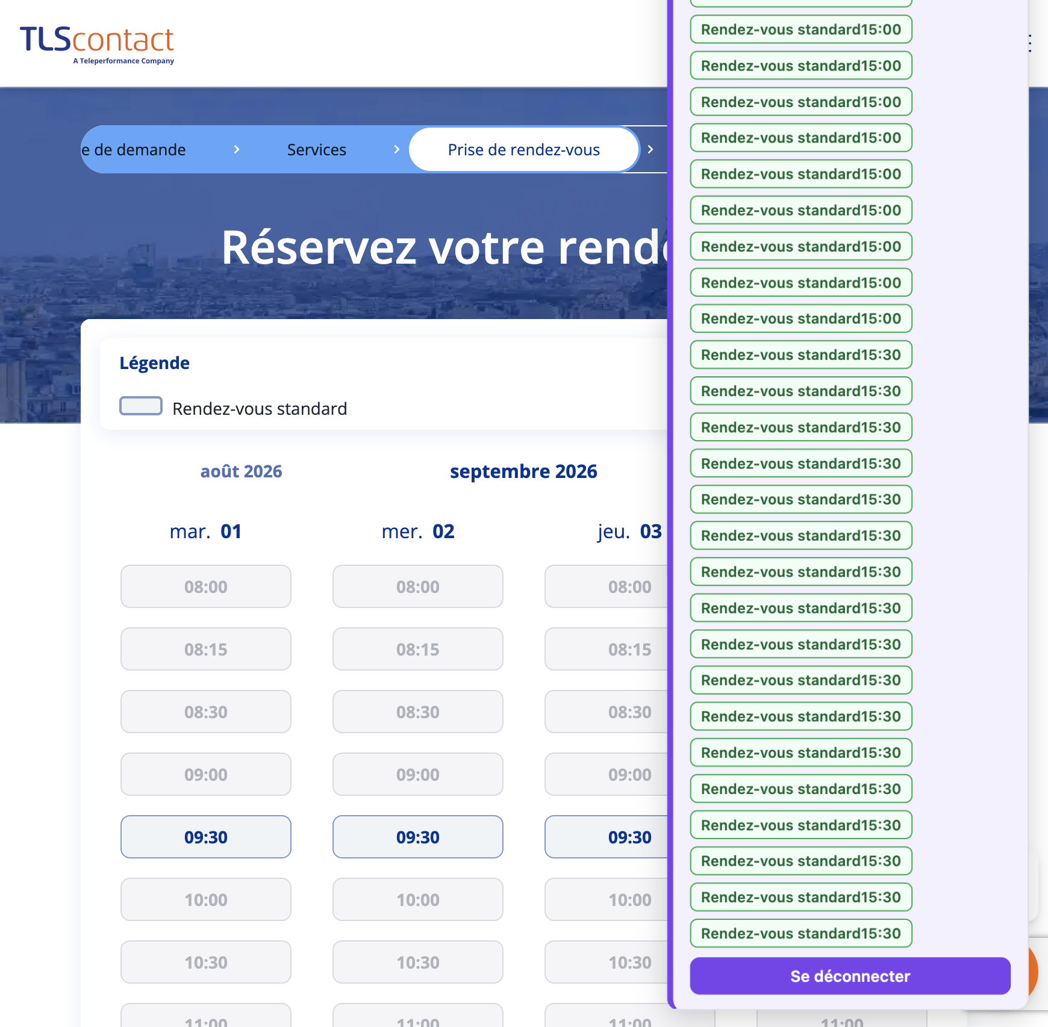Select last Rendez-vous standard 15:00 entry

(x=801, y=318)
